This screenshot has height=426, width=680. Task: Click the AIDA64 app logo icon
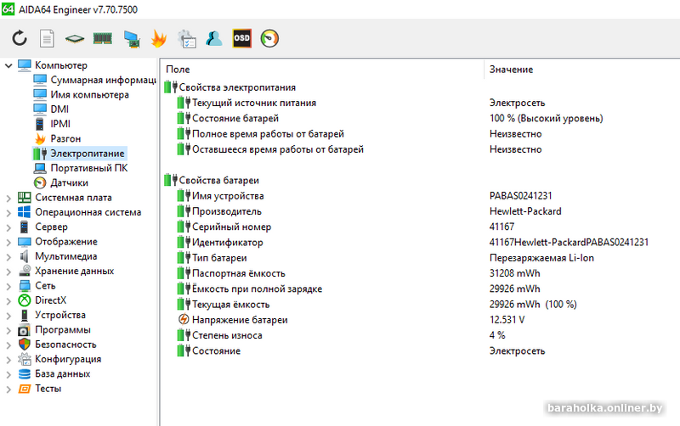tap(8, 9)
